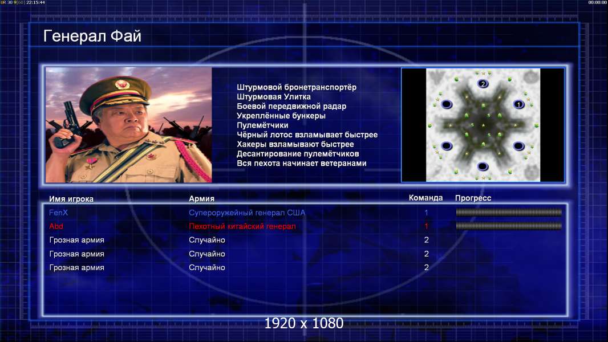Click the 00:00:00 timer readout
This screenshot has height=342, width=608.
click(x=598, y=2)
